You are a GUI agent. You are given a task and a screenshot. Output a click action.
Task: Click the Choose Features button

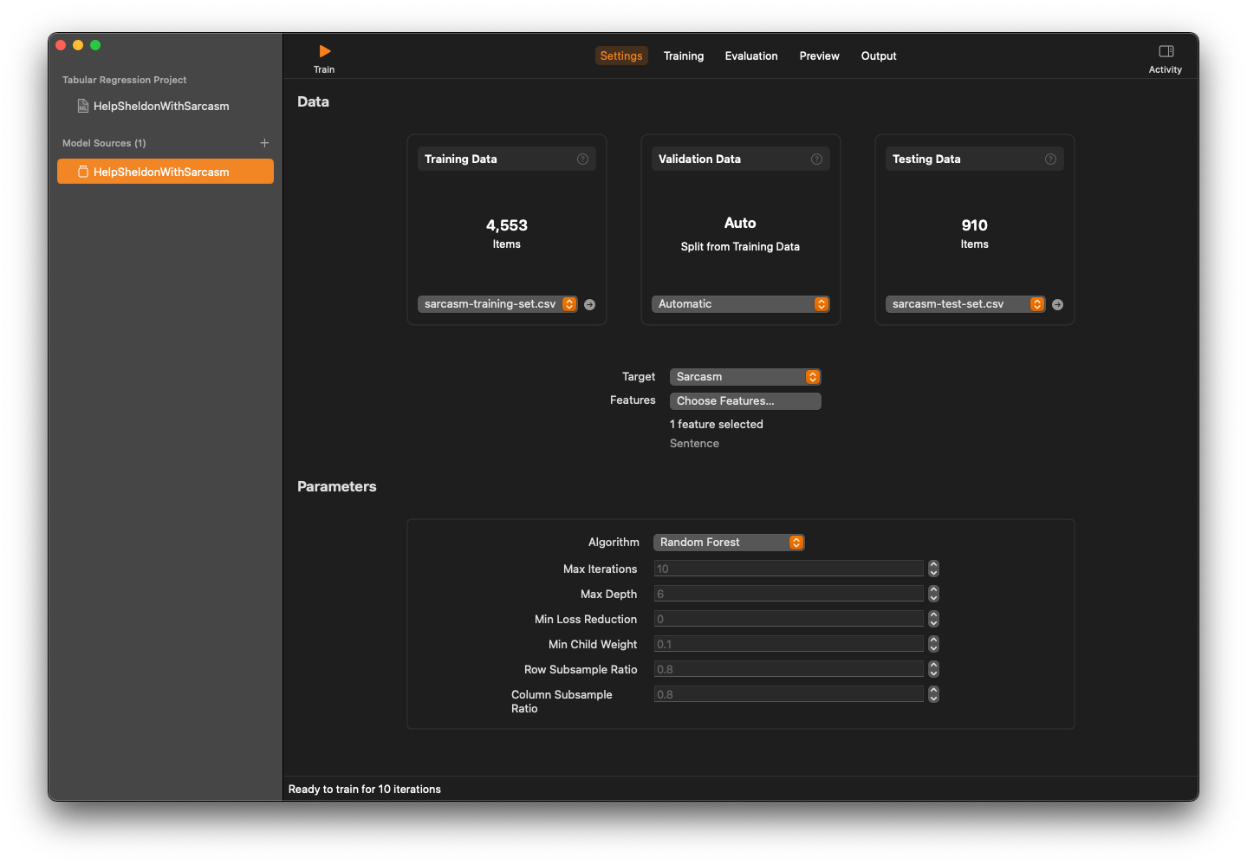coord(744,401)
